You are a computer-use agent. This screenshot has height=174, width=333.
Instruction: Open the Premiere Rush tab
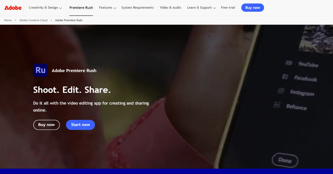[x=81, y=8]
